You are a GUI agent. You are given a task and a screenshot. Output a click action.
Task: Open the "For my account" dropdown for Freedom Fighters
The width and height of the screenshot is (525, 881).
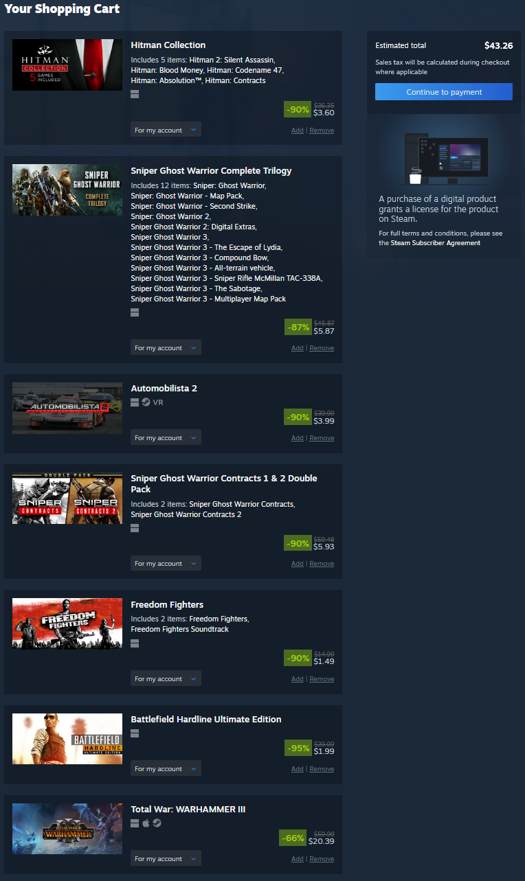[x=166, y=678]
